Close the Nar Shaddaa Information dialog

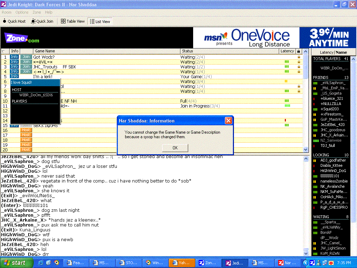point(228,120)
